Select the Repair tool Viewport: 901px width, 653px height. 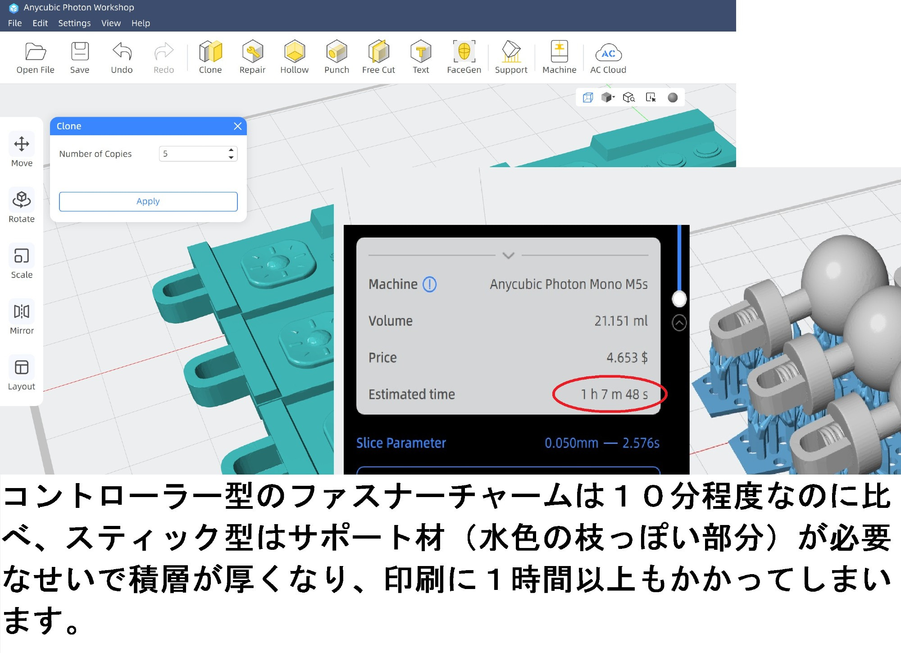252,57
